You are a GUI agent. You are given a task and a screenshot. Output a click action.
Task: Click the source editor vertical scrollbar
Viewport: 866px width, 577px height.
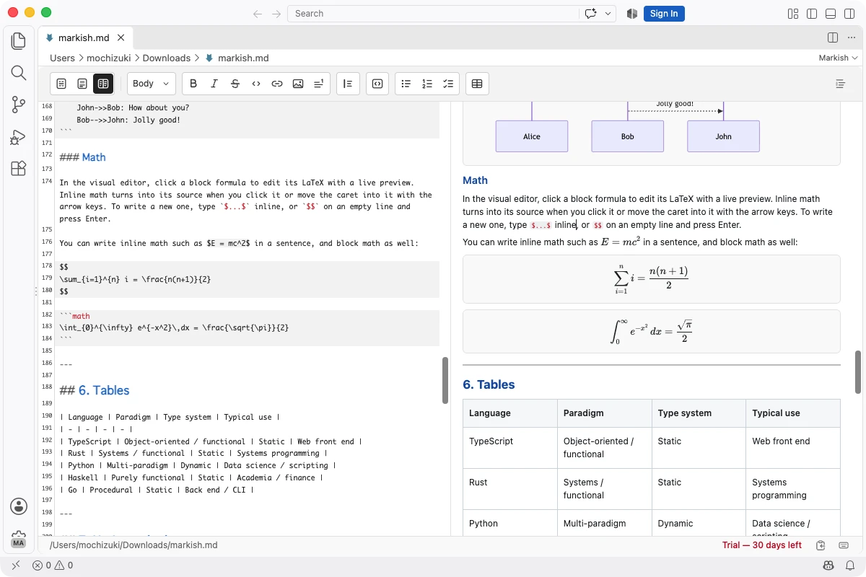pyautogui.click(x=445, y=381)
